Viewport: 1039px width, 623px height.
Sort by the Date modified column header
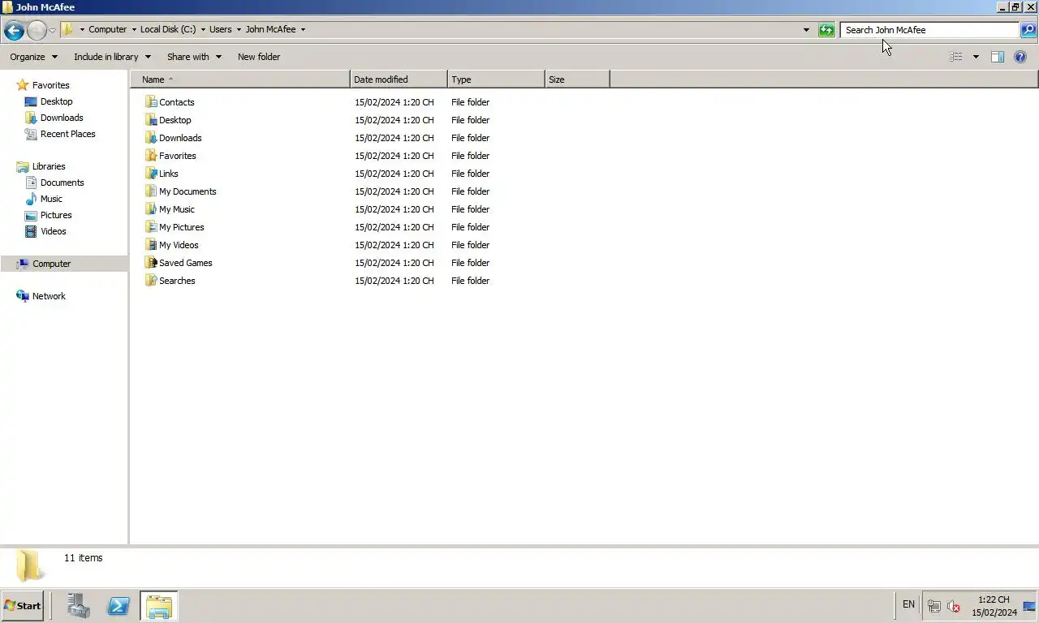click(x=399, y=79)
